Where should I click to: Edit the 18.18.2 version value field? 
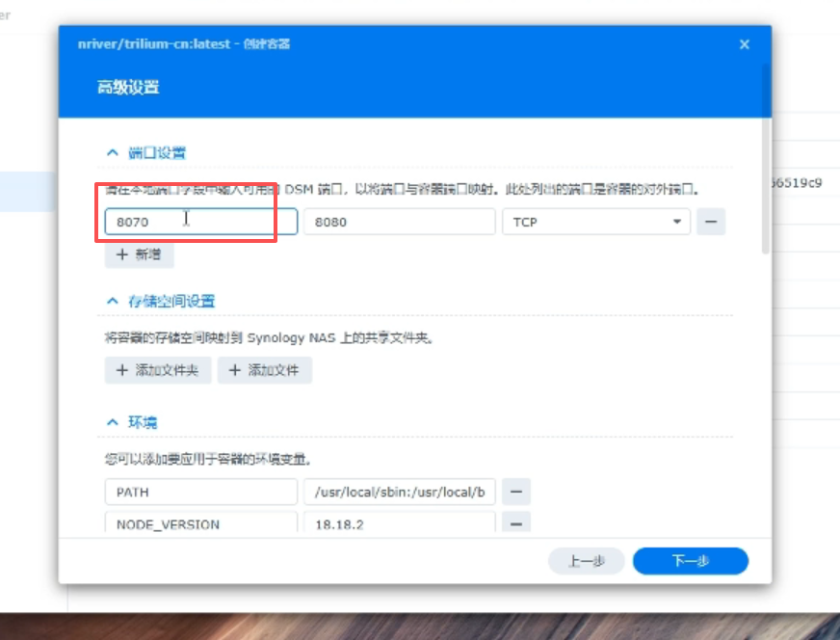click(399, 524)
